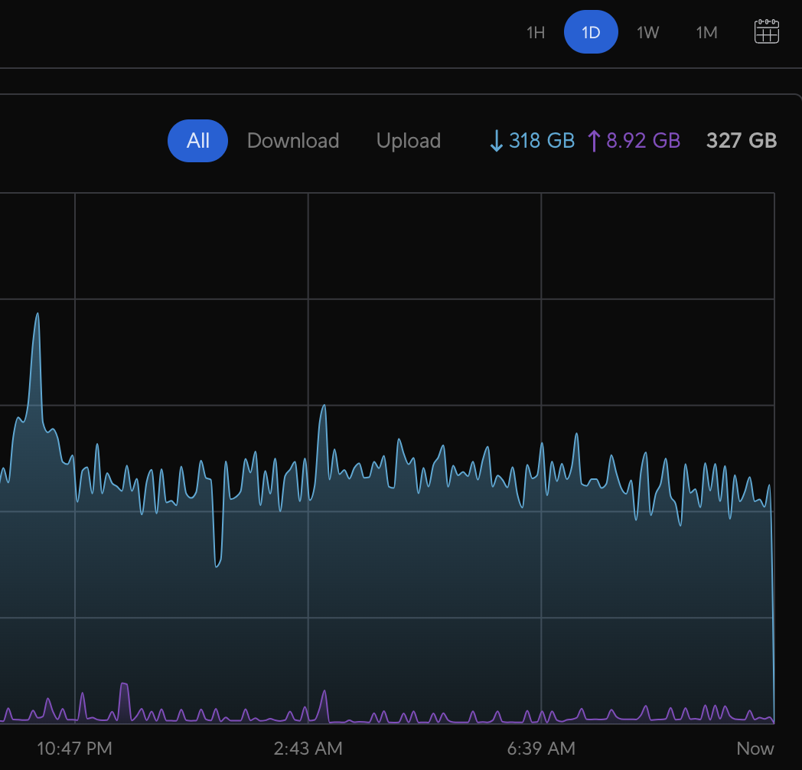Viewport: 802px width, 770px height.
Task: Select the 1D time range
Action: (591, 32)
